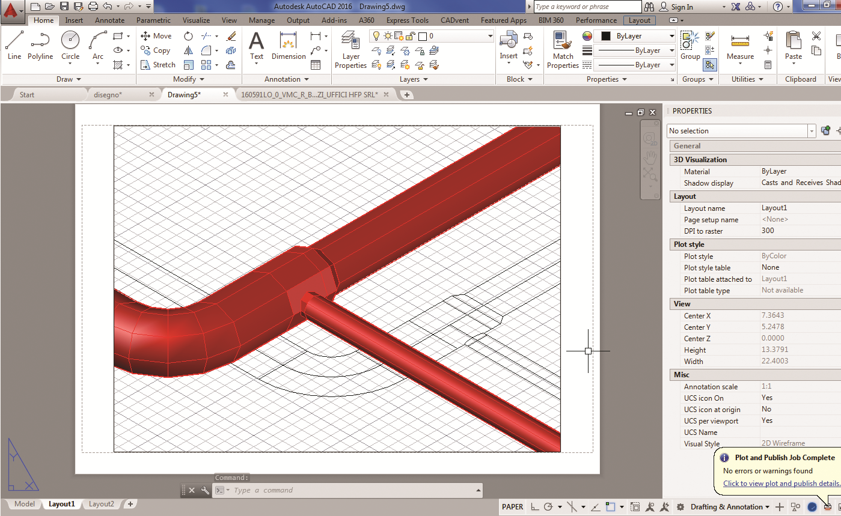Click the Stretch command

[157, 65]
